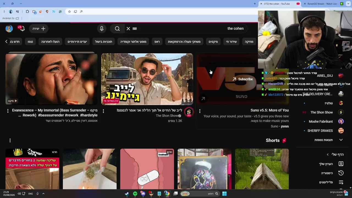Screen dimensions: 352x198
Task: Open the כל הסימניות bookmarks folder
Action: point(11,18)
